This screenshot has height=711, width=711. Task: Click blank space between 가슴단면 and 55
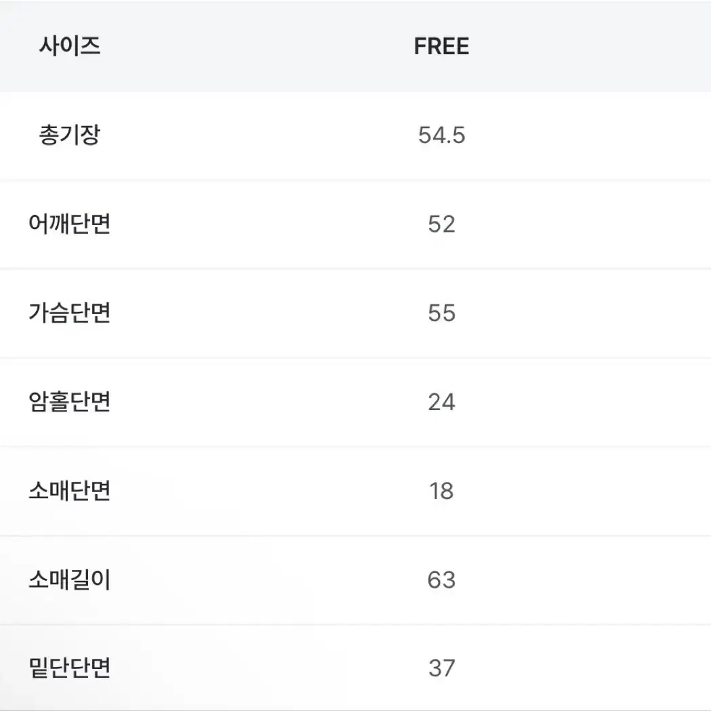point(268,313)
